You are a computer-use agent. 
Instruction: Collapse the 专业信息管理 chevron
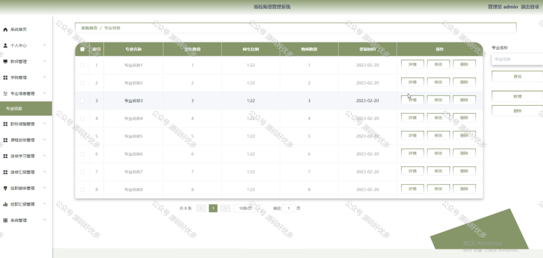45,93
